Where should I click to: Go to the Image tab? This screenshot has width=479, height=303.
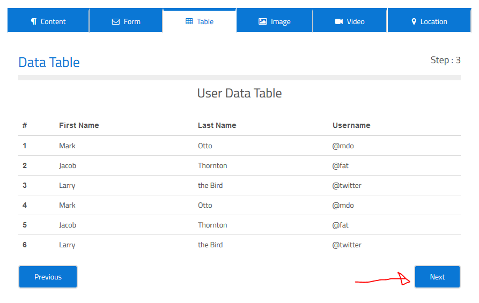tap(274, 20)
